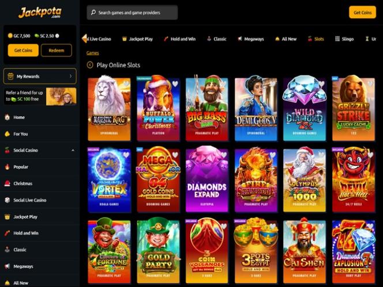Image resolution: width=383 pixels, height=287 pixels.
Task: Click the search games input field
Action: tap(132, 13)
